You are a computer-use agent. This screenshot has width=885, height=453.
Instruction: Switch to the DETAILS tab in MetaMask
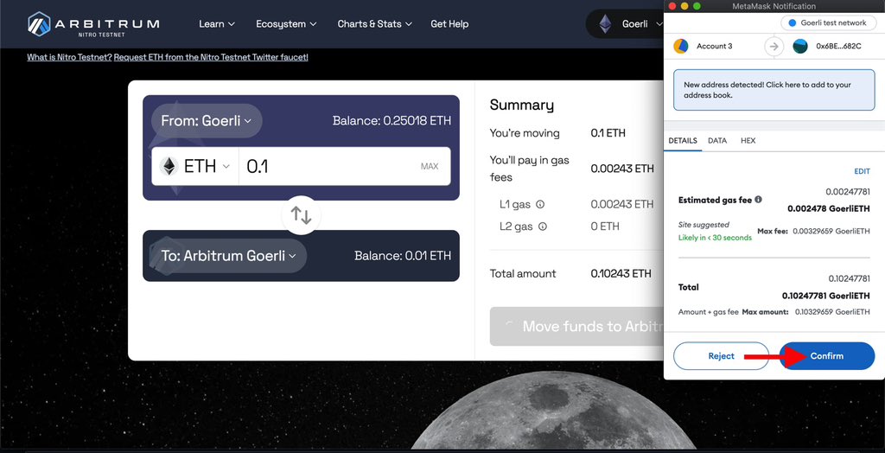point(683,141)
